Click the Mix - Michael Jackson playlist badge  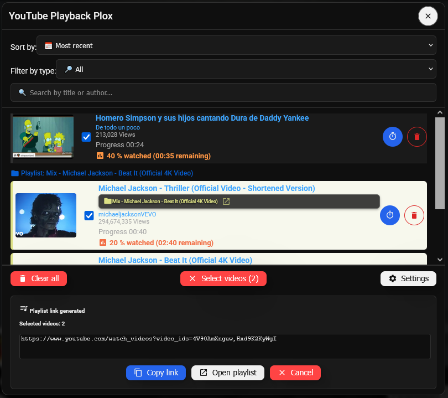[x=239, y=201]
